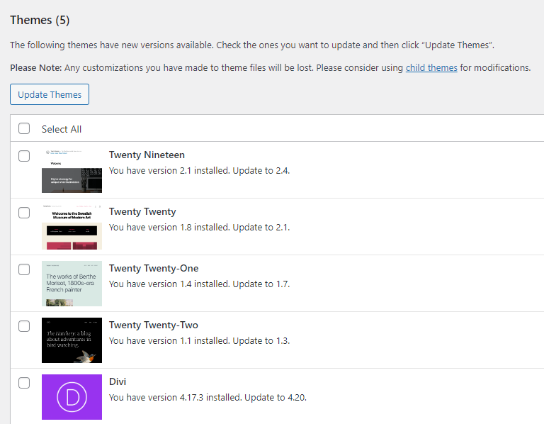Click the Twenty Twenty-Two theme name
The height and width of the screenshot is (424, 544).
click(x=153, y=325)
